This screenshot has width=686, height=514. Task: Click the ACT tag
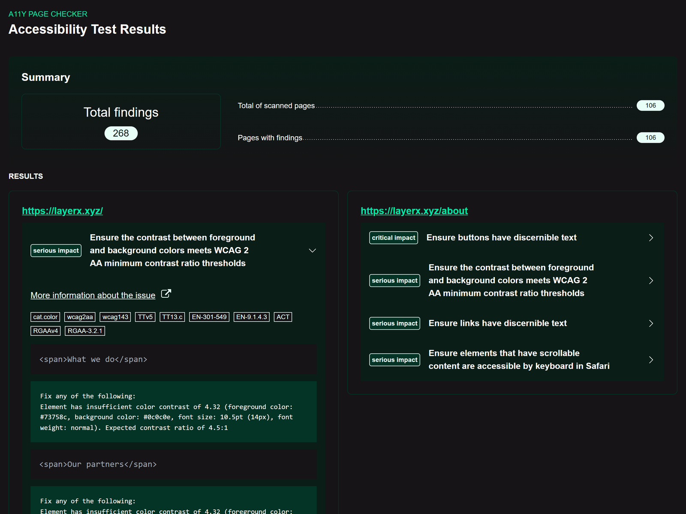click(x=283, y=317)
